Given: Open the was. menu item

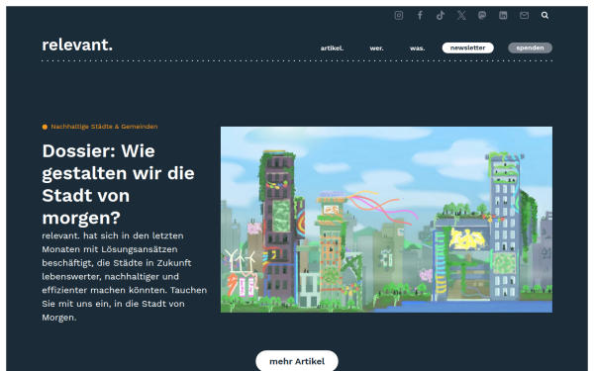Looking at the screenshot, I should 417,48.
